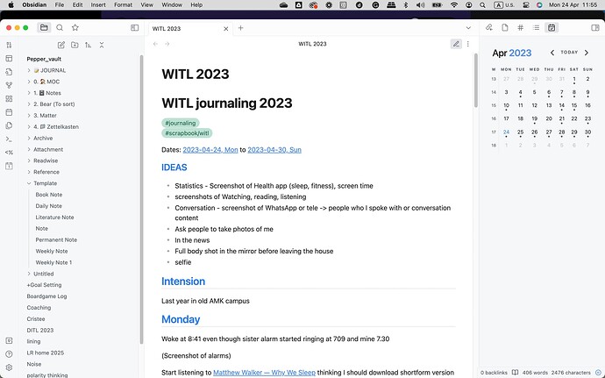
Task: Open the templates ribbon icon
Action: pos(10,125)
